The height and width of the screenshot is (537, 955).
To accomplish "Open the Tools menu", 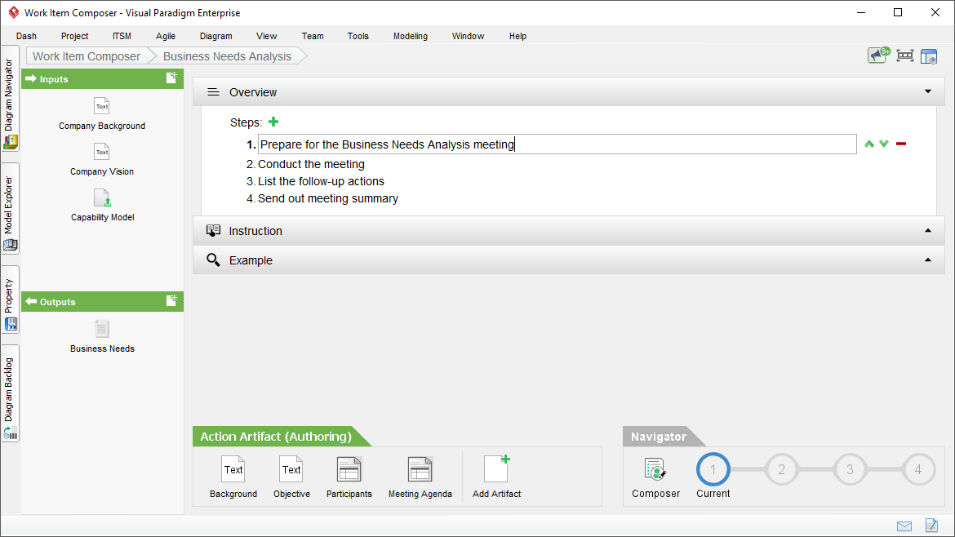I will [x=358, y=36].
